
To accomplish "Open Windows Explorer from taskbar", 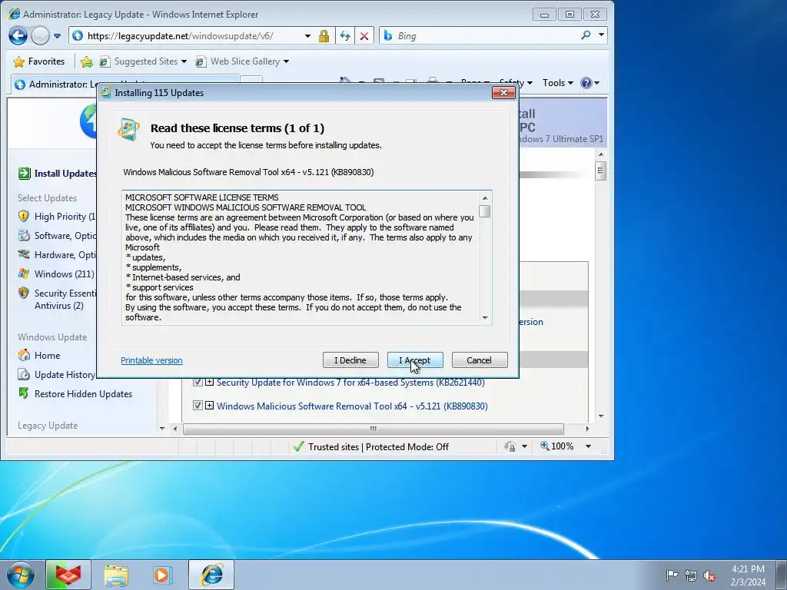I will pos(117,575).
